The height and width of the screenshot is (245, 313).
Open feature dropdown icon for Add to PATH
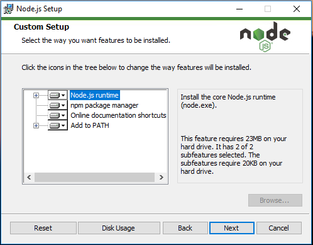coord(58,125)
